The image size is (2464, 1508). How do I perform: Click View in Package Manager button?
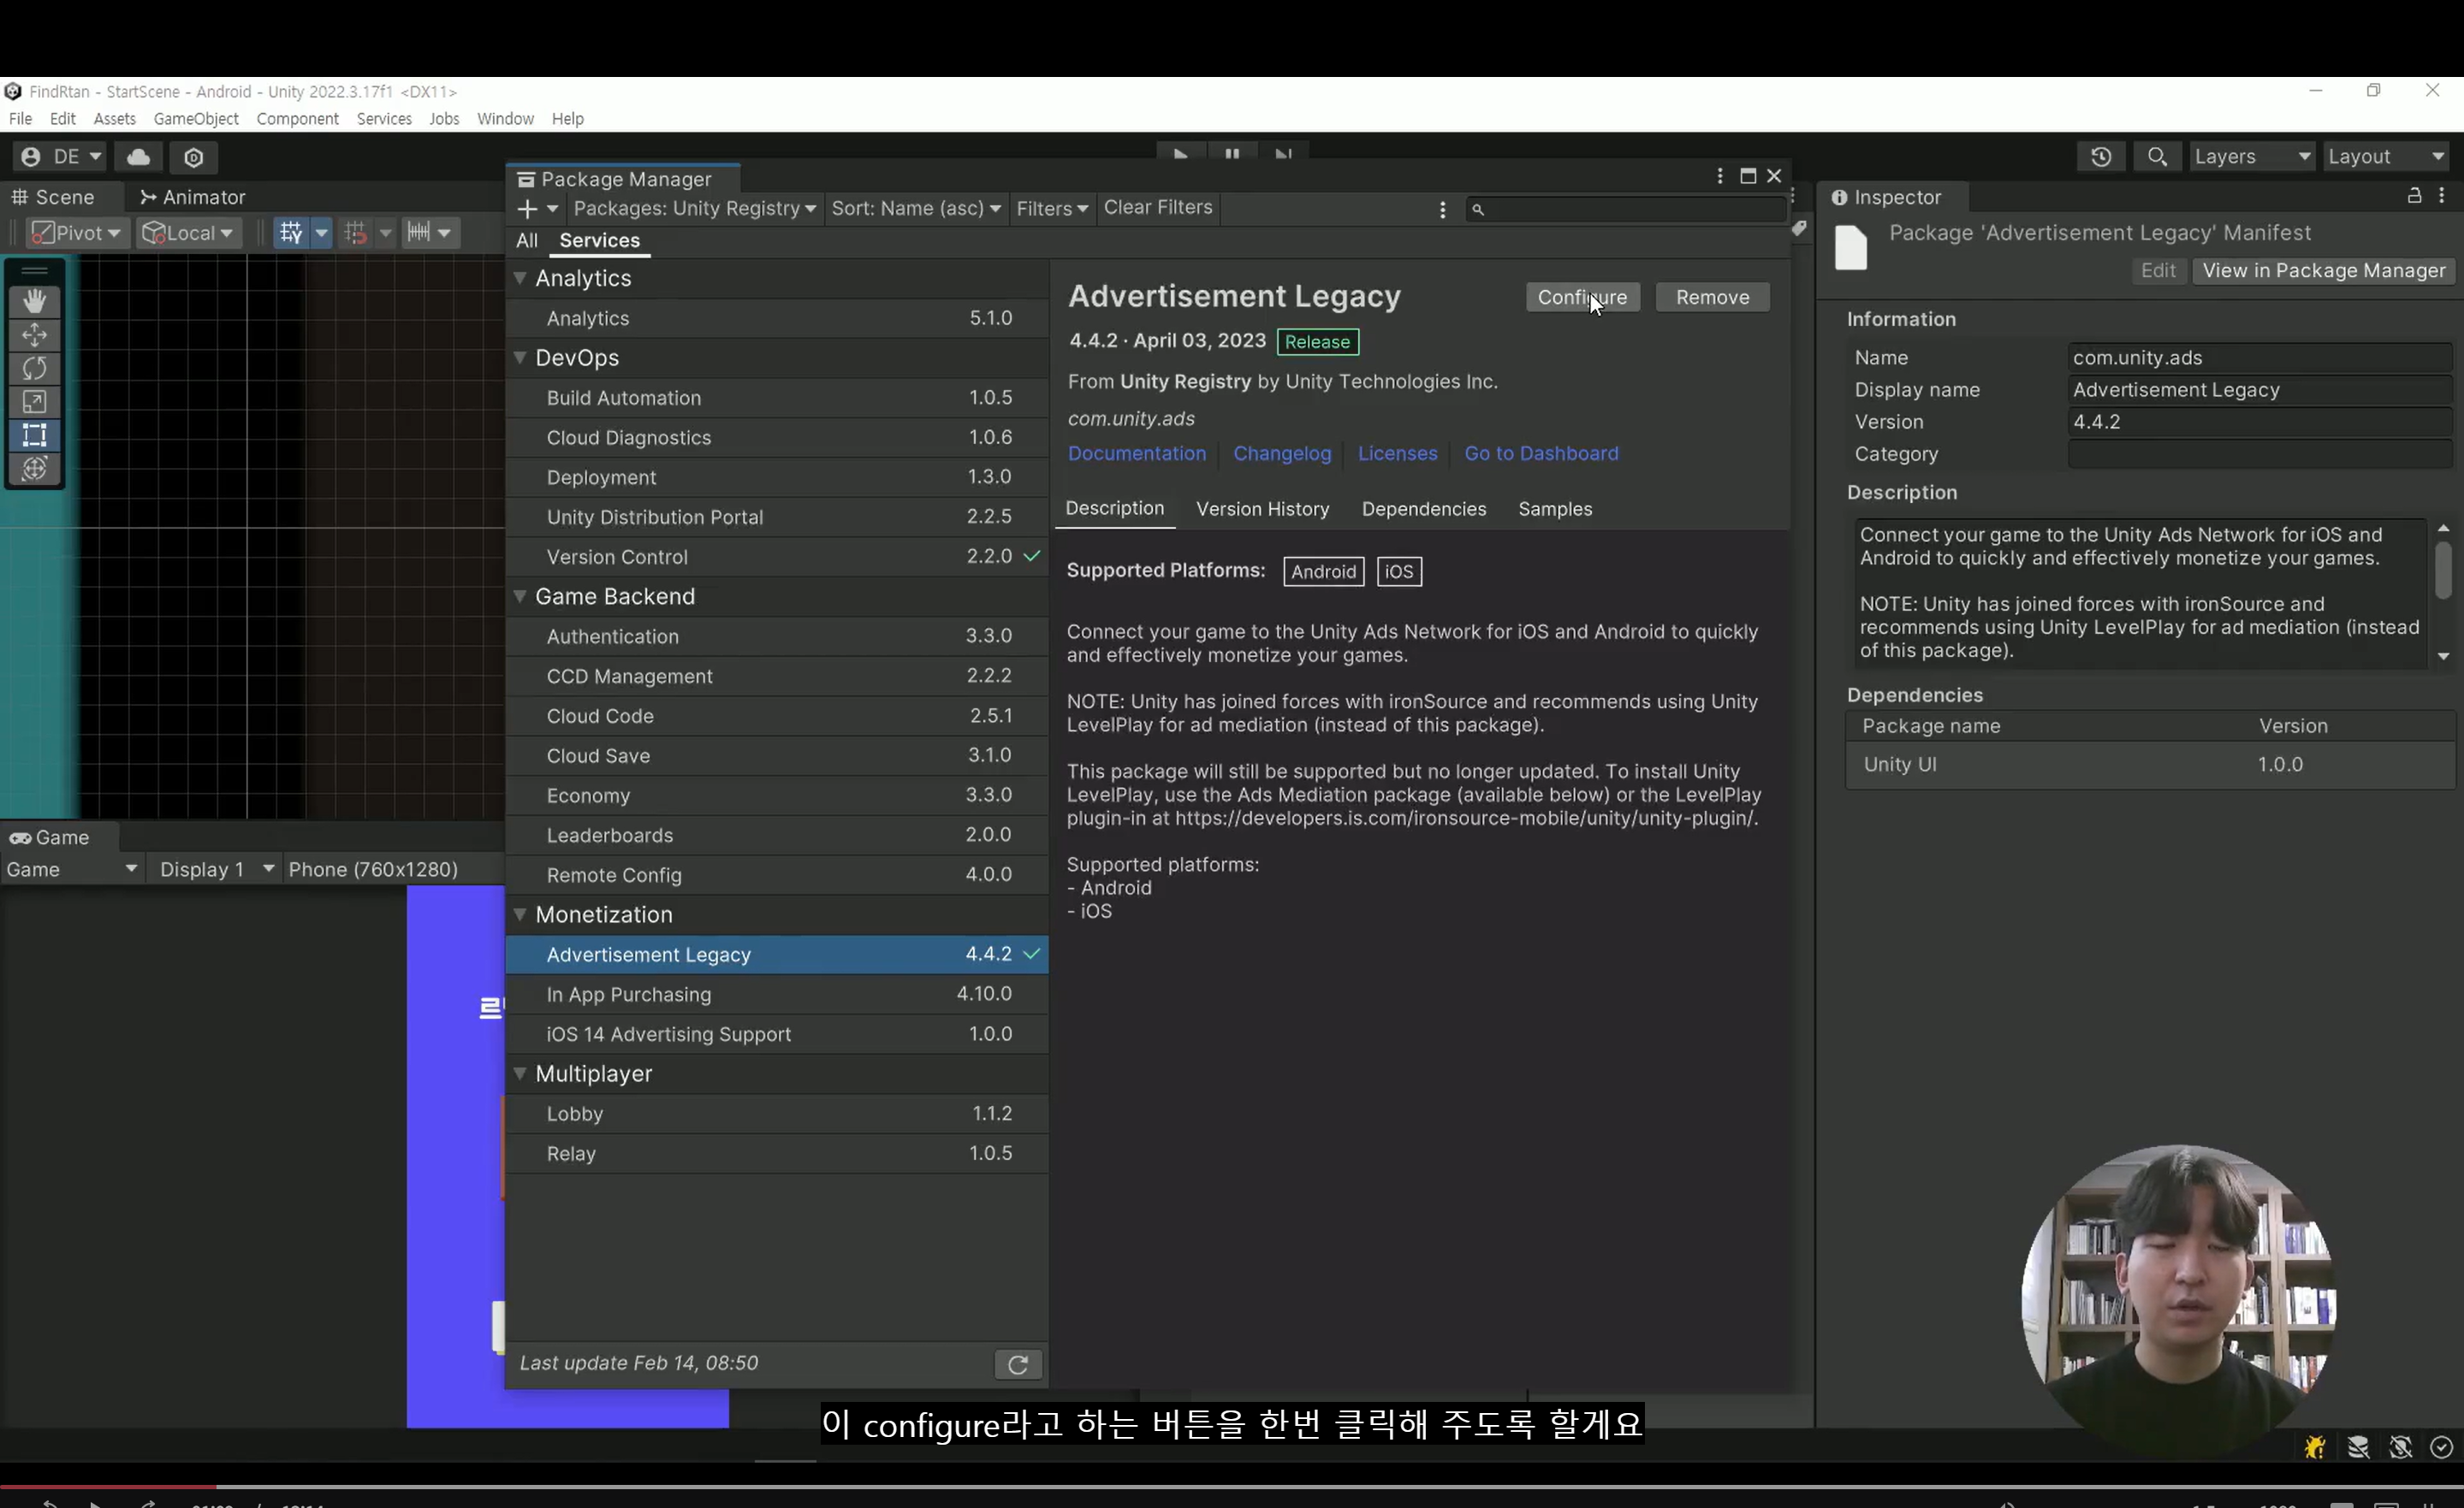pos(2323,271)
